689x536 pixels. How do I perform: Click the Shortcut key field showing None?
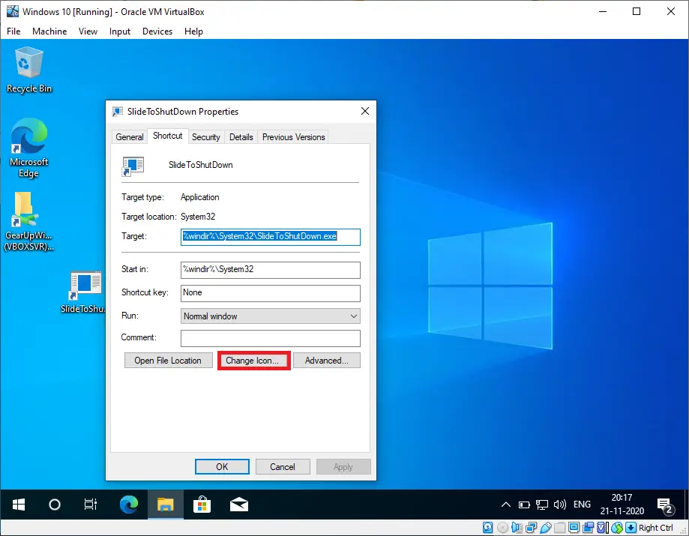click(x=270, y=293)
